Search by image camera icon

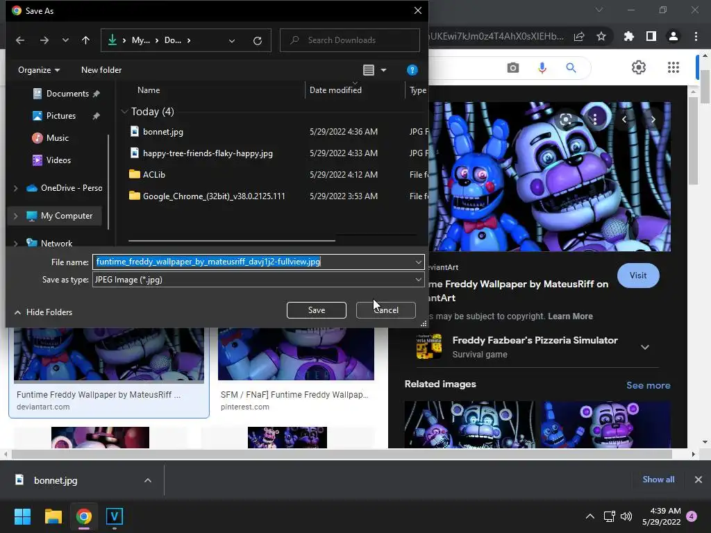tap(513, 68)
